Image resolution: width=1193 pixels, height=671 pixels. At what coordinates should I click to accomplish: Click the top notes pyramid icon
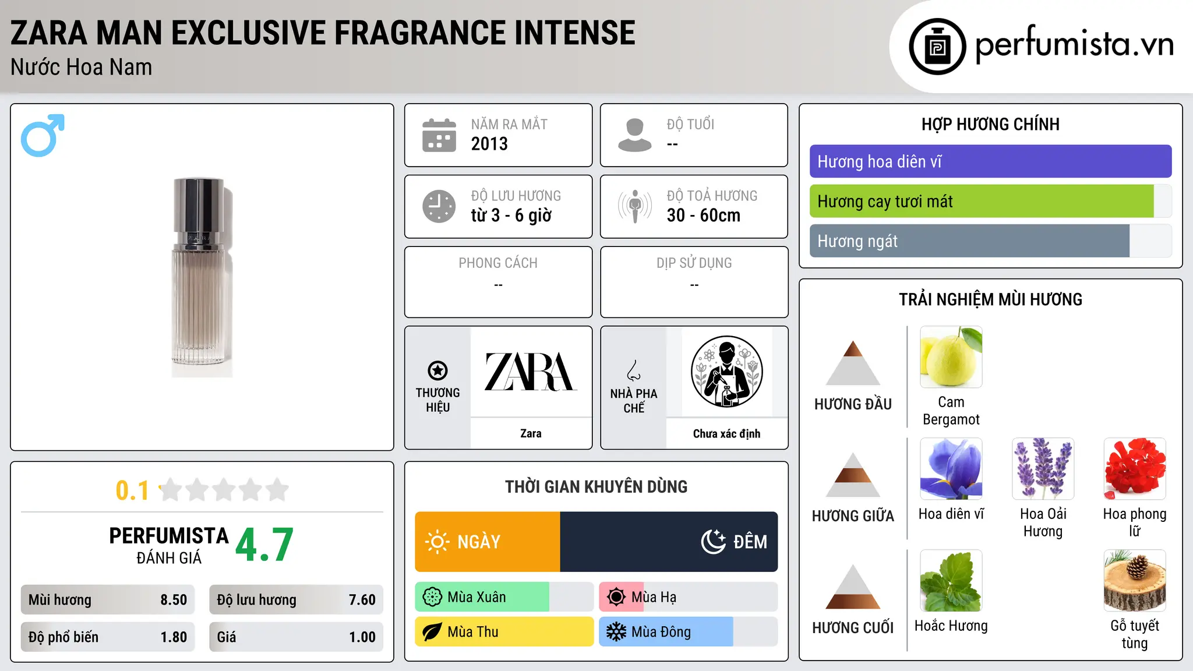(853, 363)
